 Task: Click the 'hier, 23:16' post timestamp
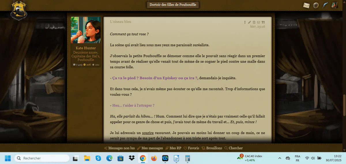257,27
